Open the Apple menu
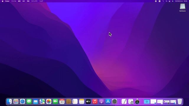The image size is (189, 106). tap(3, 1)
